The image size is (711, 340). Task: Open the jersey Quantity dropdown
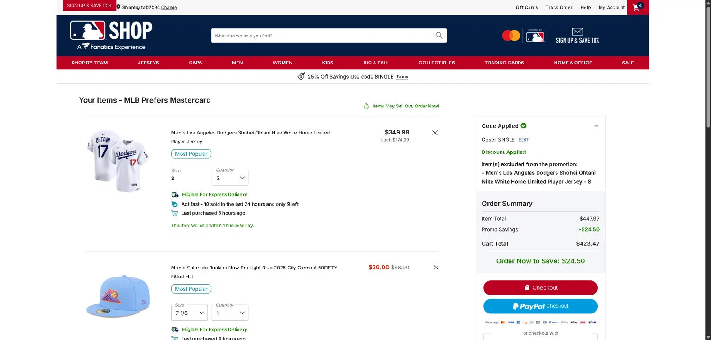coord(230,178)
